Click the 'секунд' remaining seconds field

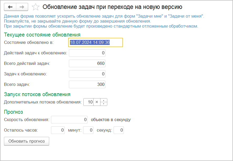click(119, 130)
